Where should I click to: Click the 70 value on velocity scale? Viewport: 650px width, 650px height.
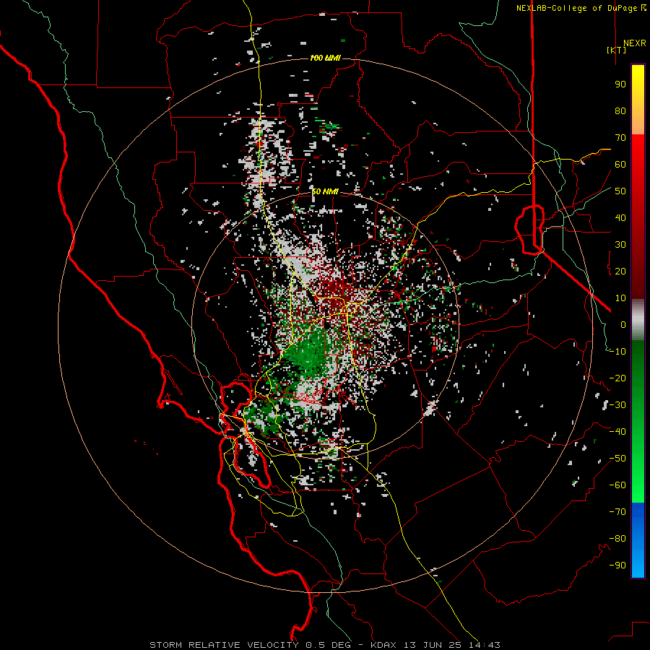pyautogui.click(x=620, y=138)
